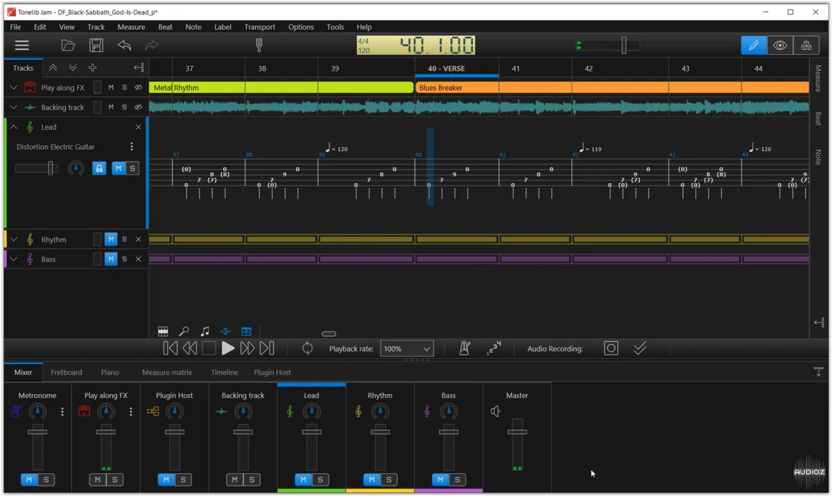Hide the Play along FX track eye
This screenshot has width=832, height=496.
(x=138, y=87)
